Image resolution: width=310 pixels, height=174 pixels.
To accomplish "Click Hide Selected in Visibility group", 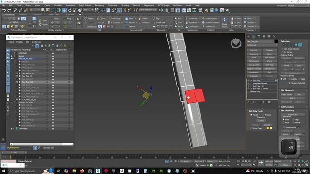I will (x=210, y=19).
